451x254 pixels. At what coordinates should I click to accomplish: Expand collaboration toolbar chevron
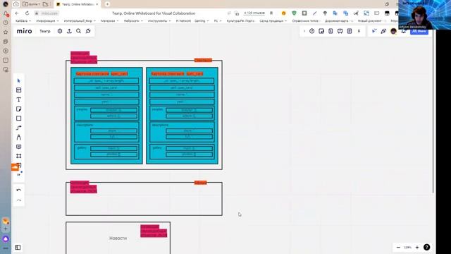pos(304,31)
